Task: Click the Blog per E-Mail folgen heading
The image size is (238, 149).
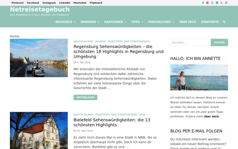Action: click(196, 131)
